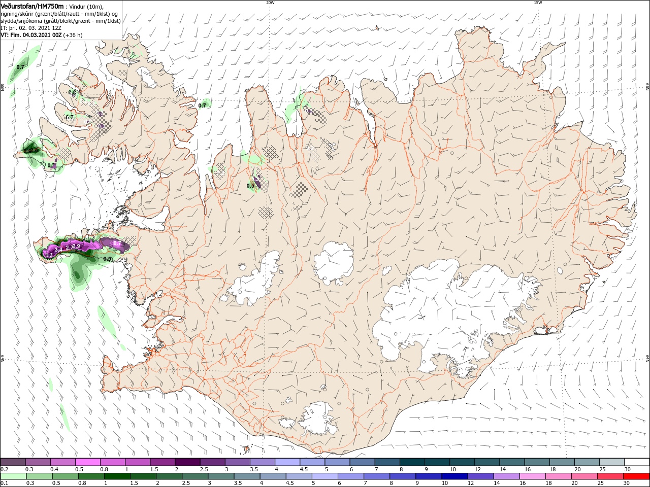Click the grey-purple 0.2 swatch starting the top legend row
This screenshot has height=487, width=650.
click(x=13, y=462)
